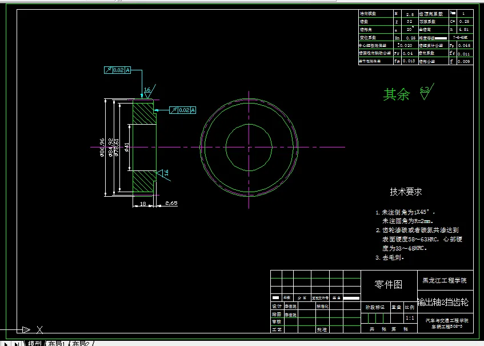Select the 汽车与交通工程学院 text
This screenshot has height=346, width=484.
tap(447, 320)
